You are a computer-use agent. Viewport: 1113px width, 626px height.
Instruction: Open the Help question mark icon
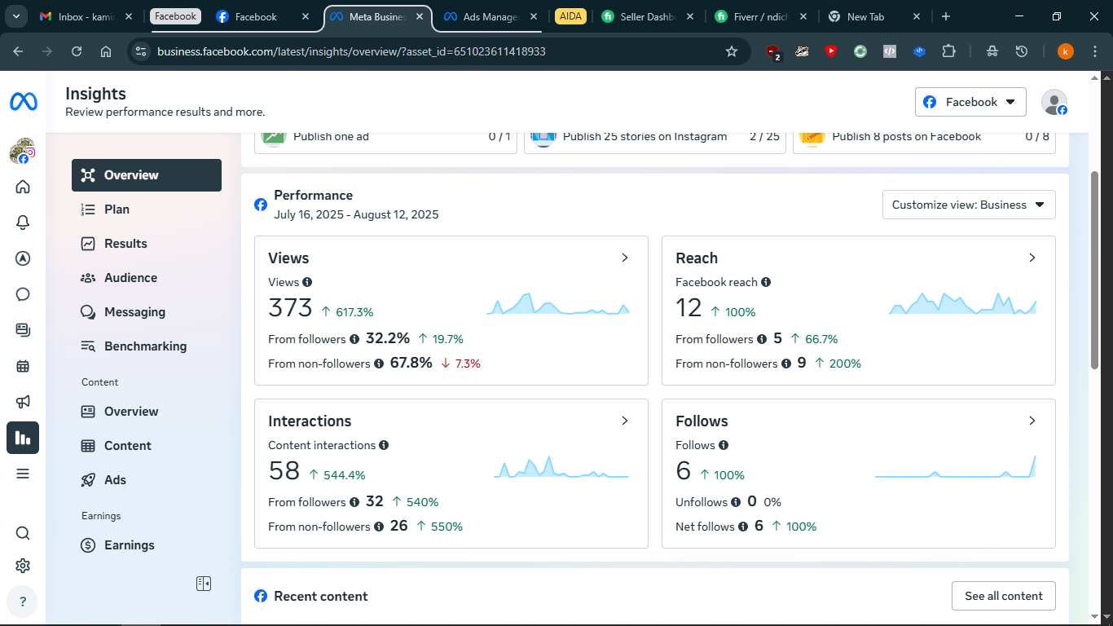coord(22,603)
